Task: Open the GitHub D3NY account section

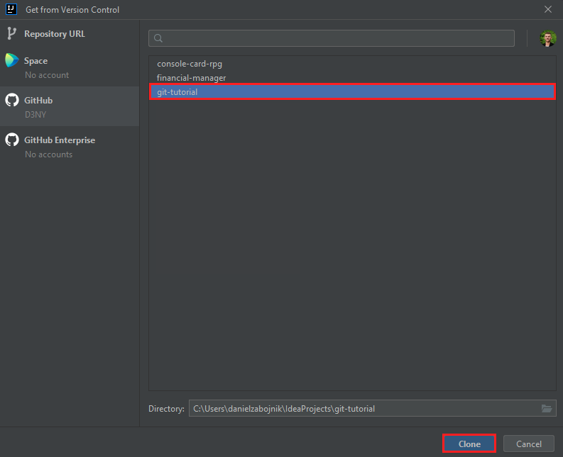Action: coord(70,106)
